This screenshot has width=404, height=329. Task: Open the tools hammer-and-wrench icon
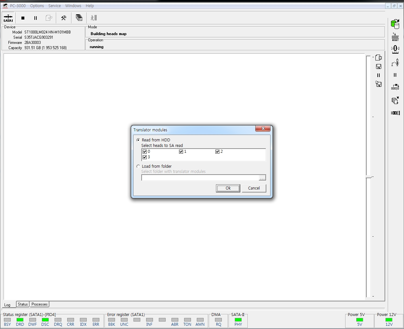(x=64, y=18)
